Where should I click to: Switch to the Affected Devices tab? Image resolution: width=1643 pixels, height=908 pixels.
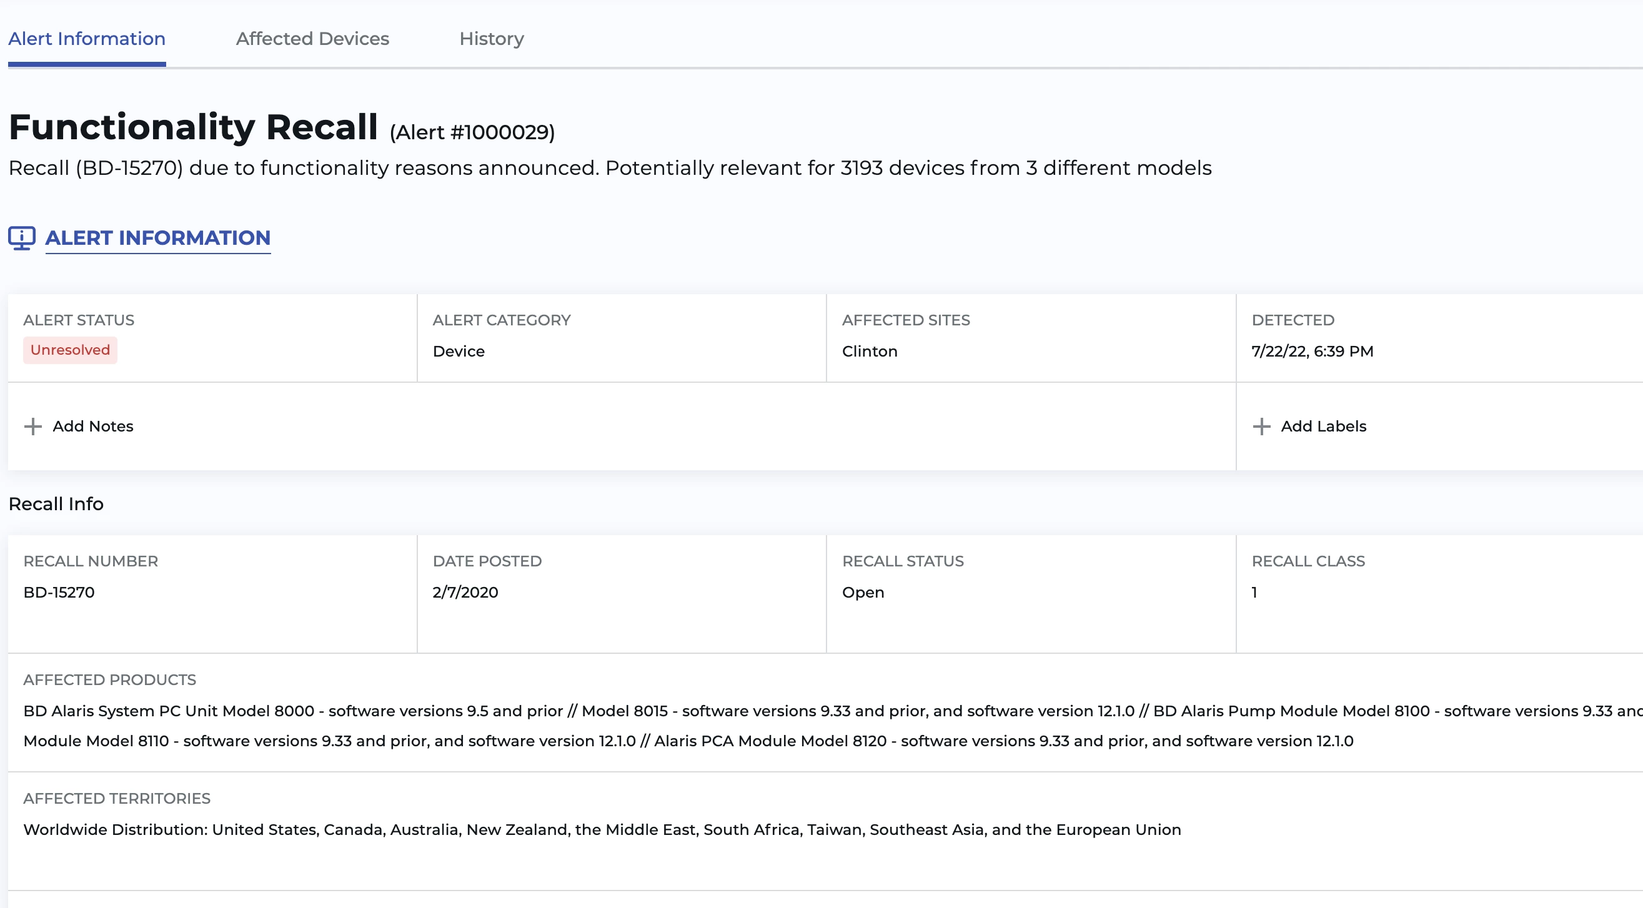312,39
